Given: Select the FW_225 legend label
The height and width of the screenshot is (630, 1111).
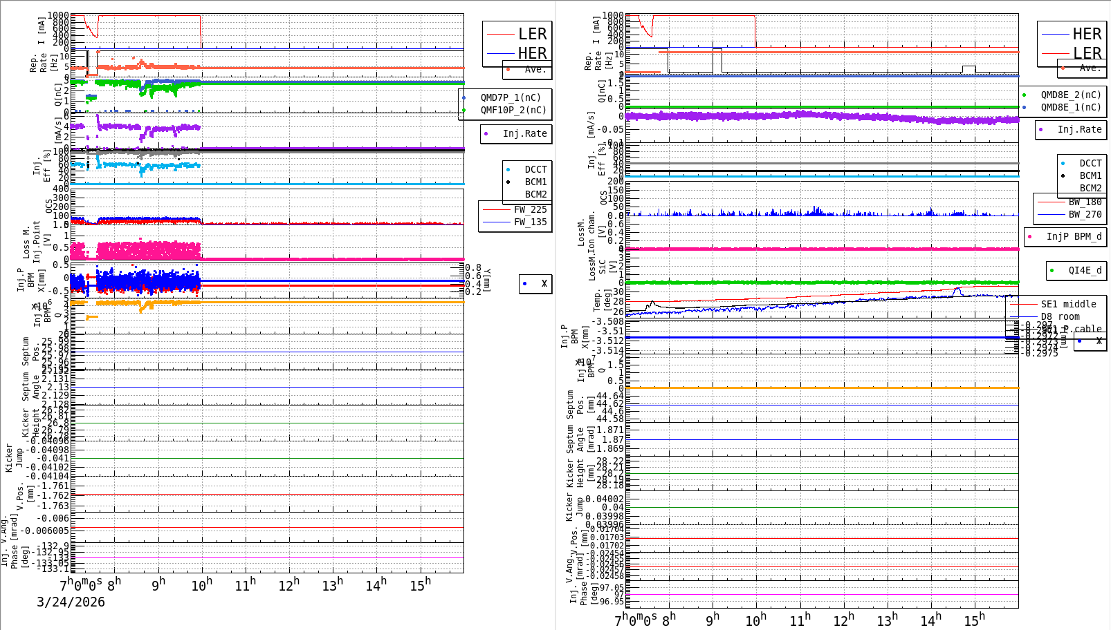Looking at the screenshot, I should (530, 209).
